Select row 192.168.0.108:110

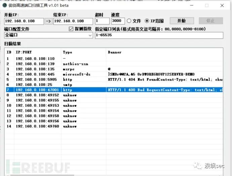114,59
